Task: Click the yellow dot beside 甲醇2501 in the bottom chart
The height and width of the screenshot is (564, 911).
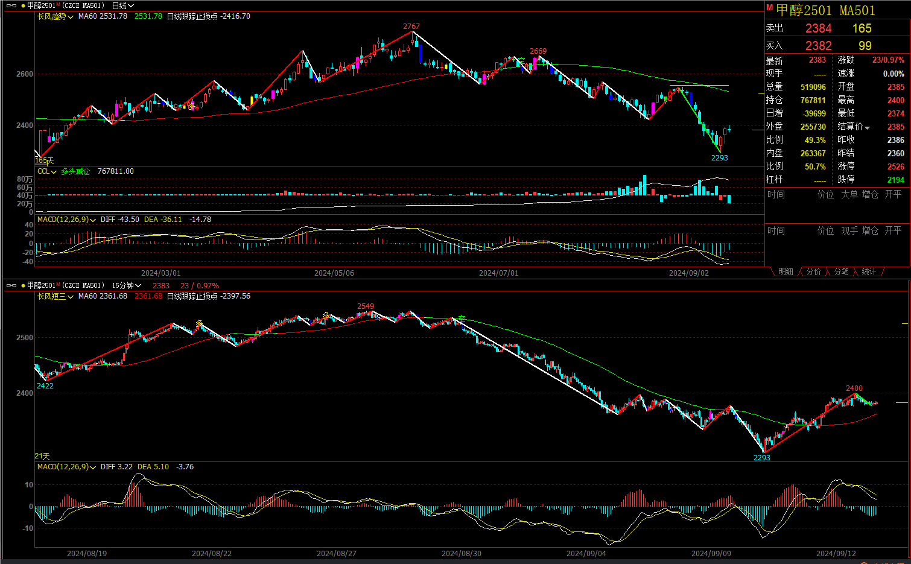Action: pyautogui.click(x=23, y=285)
